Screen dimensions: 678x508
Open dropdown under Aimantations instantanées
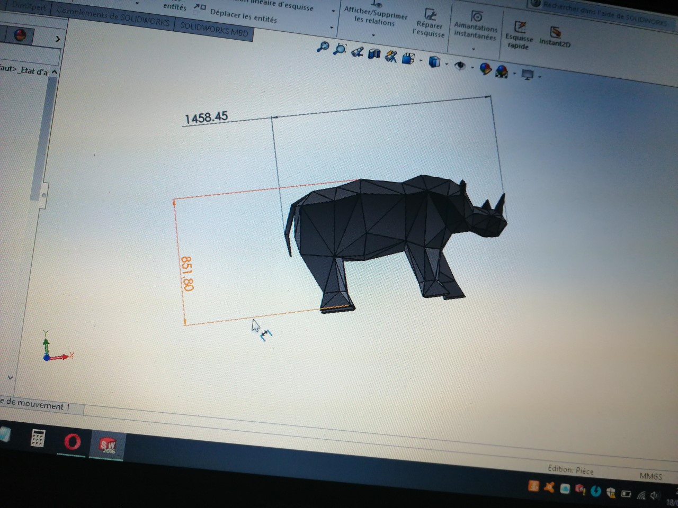474,49
